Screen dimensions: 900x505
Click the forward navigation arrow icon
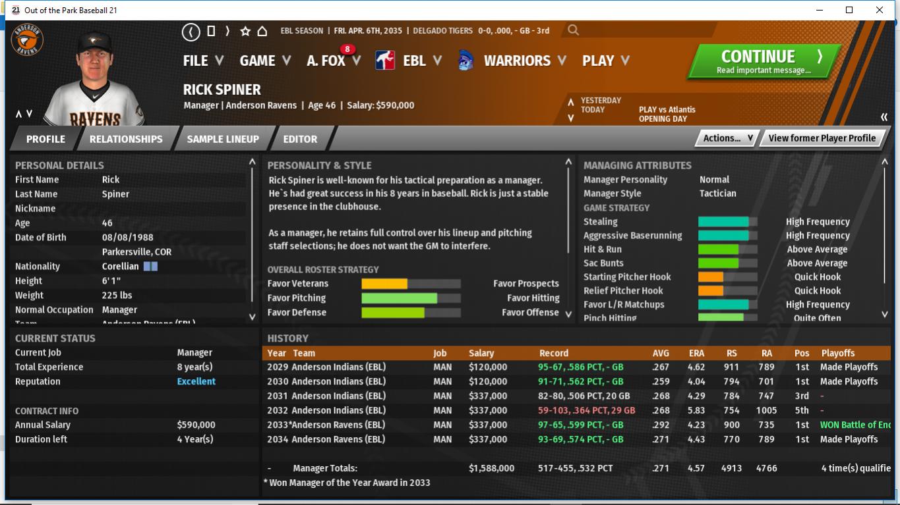point(227,31)
